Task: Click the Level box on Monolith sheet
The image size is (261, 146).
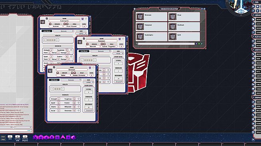Action: [x=121, y=46]
